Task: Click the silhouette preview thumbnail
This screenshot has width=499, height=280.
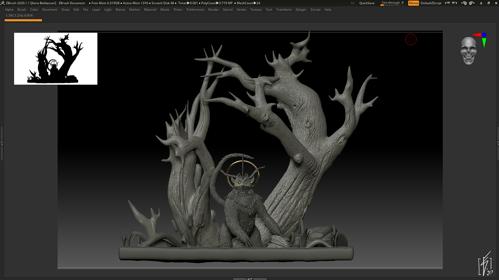Action: [56, 58]
